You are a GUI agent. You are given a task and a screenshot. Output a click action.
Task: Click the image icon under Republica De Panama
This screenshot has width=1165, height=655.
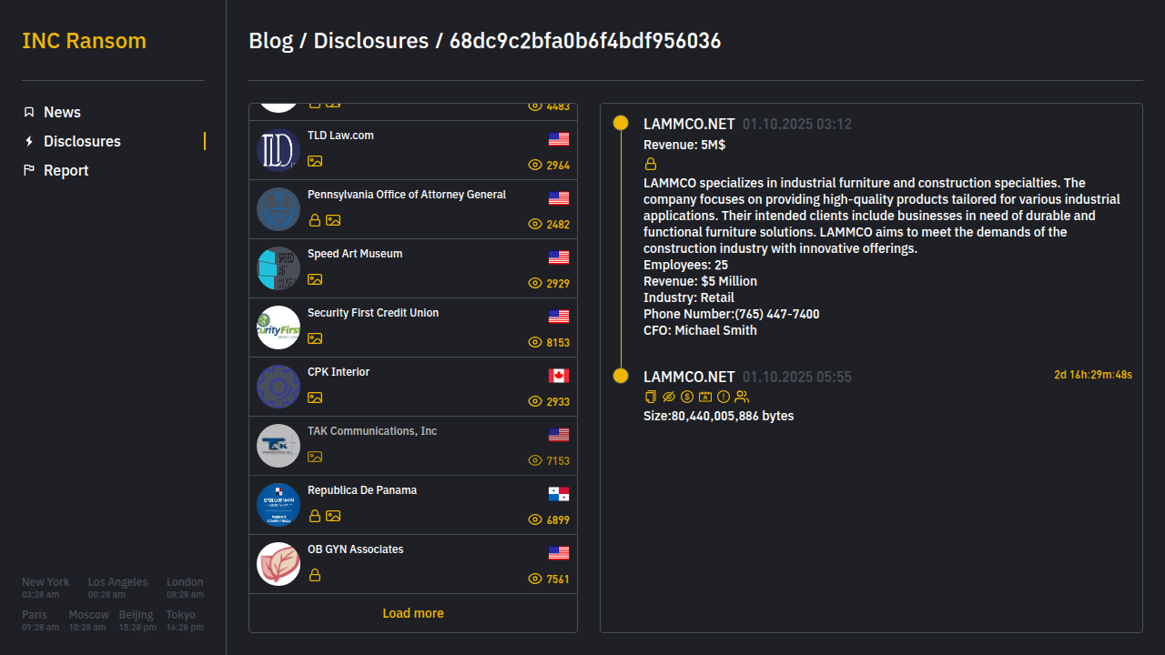(333, 516)
